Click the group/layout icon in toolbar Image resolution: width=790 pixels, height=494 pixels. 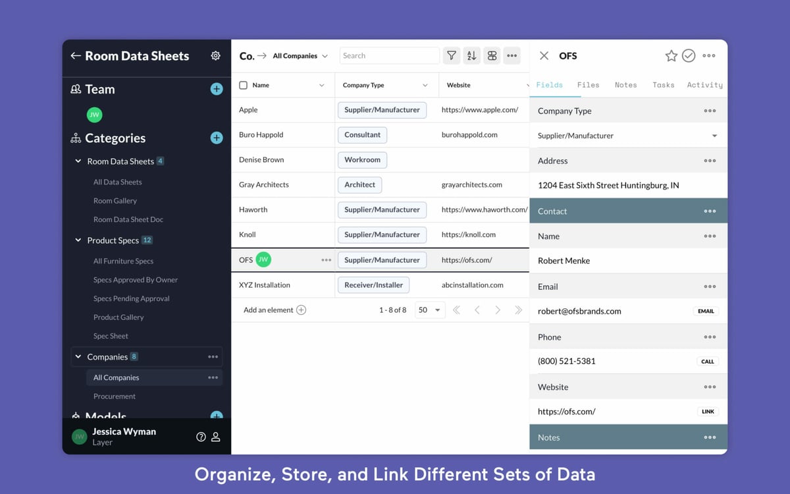(x=492, y=56)
